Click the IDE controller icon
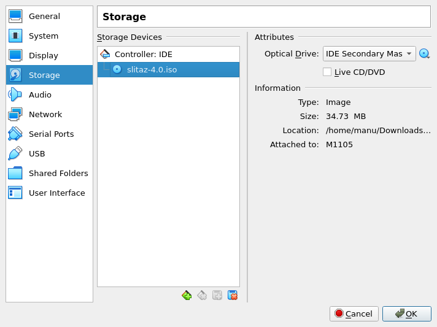The height and width of the screenshot is (327, 437). [x=105, y=54]
